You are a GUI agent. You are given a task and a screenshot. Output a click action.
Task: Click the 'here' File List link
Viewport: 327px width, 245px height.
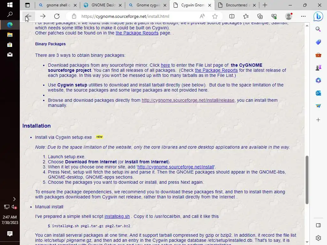point(165,65)
